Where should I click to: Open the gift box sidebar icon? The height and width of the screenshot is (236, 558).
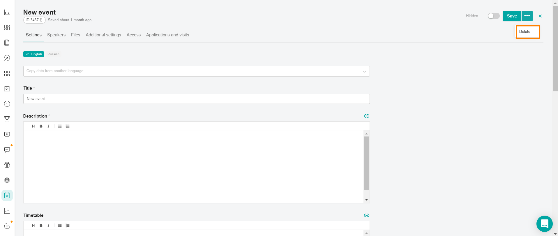click(x=7, y=165)
